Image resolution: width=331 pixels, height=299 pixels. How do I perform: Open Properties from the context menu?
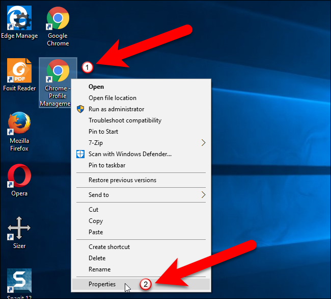pos(141,284)
